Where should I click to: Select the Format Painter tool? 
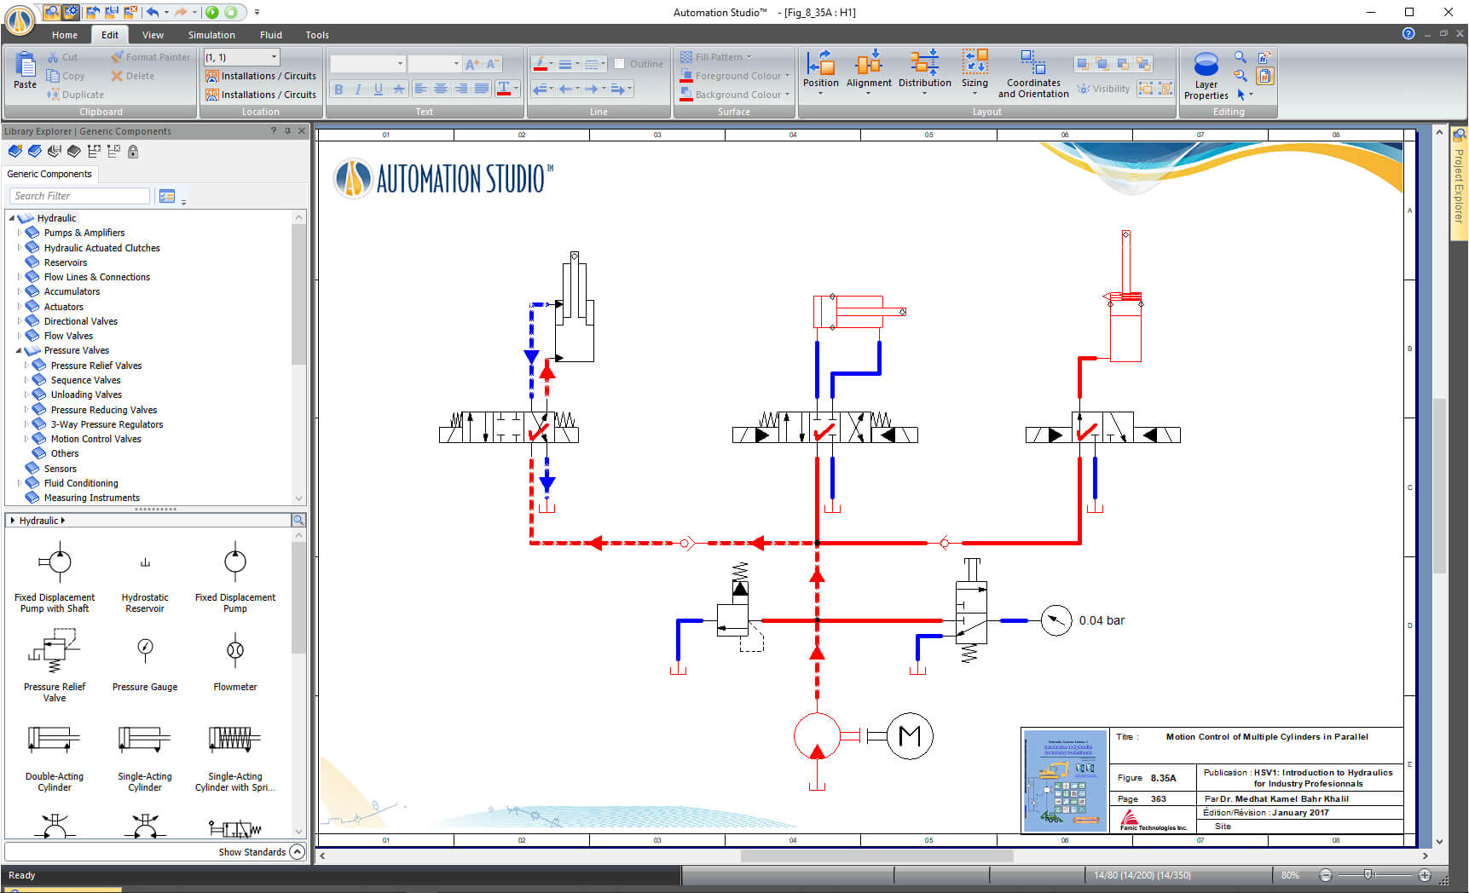pyautogui.click(x=150, y=56)
